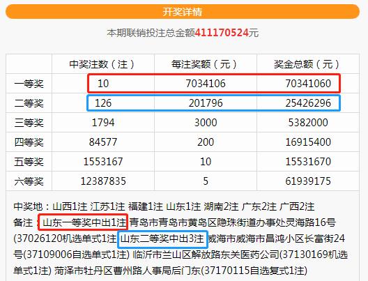Screen dimensions: 368x281
Task: Click third prize amount 3000
Action: pos(206,123)
